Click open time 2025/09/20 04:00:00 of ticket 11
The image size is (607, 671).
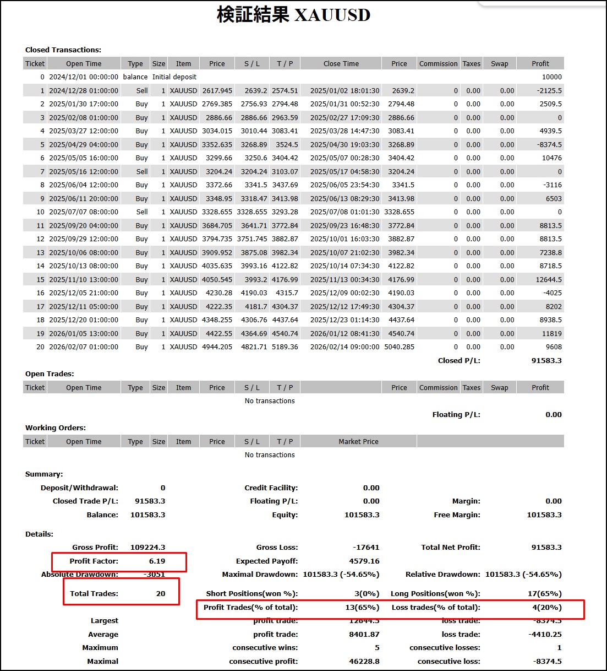(x=84, y=226)
